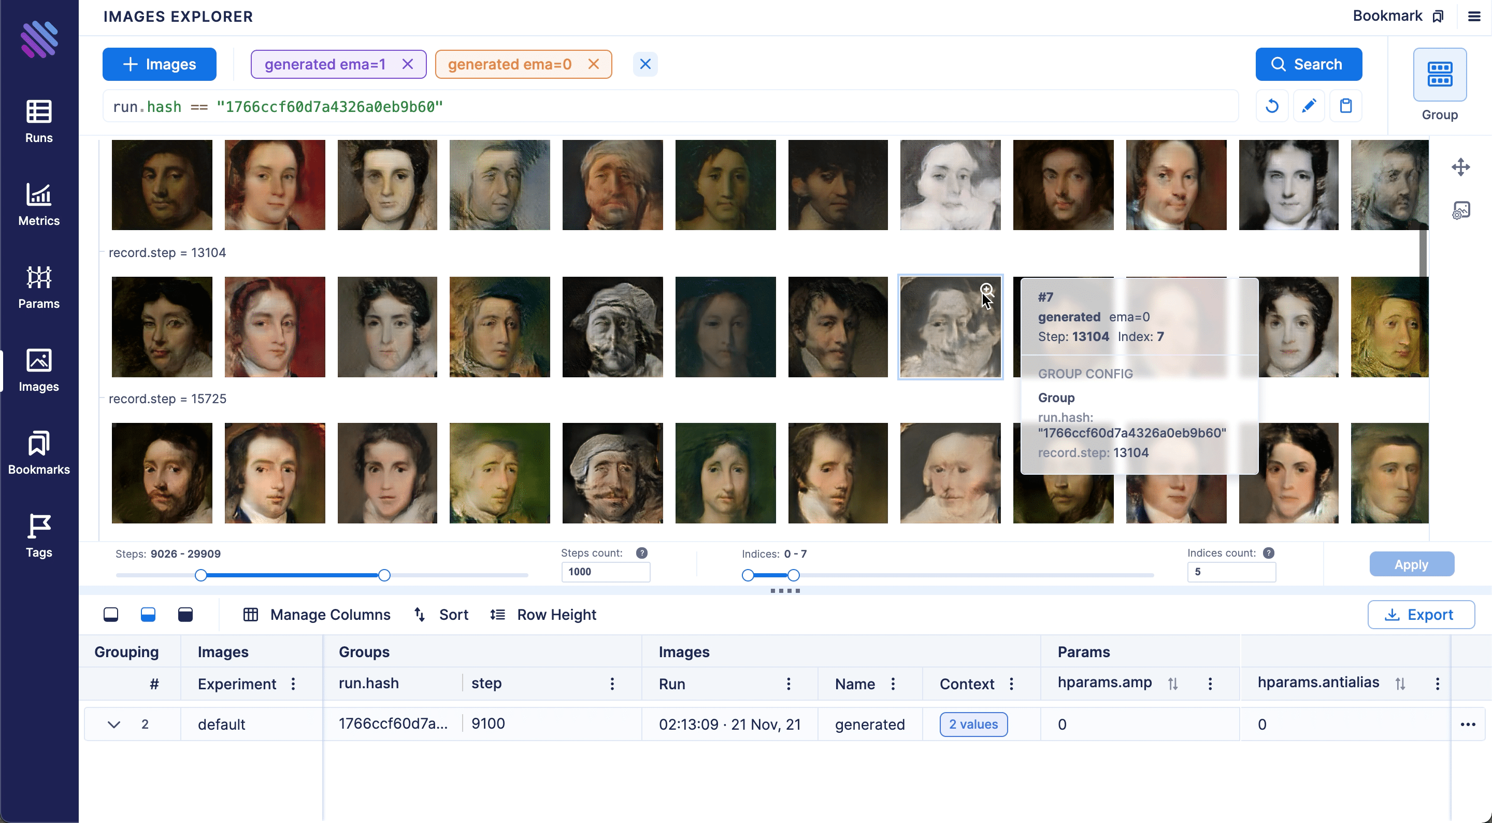
Task: Click the 2 values context badge
Action: (973, 725)
